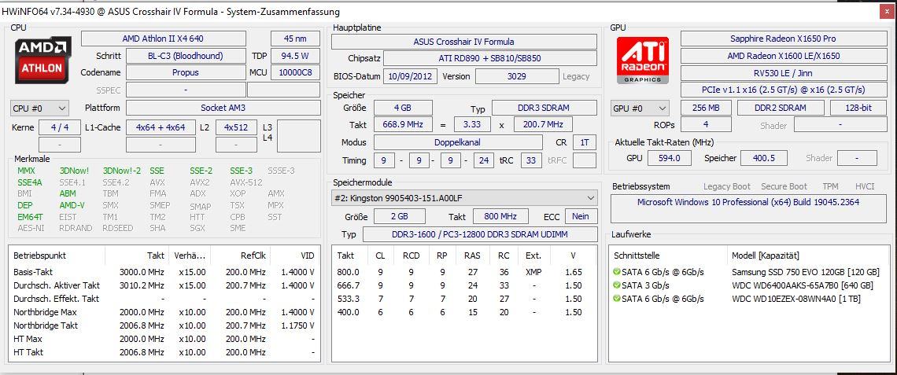This screenshot has width=897, height=375.
Task: Click the 4 GB memory size field
Action: pos(403,108)
